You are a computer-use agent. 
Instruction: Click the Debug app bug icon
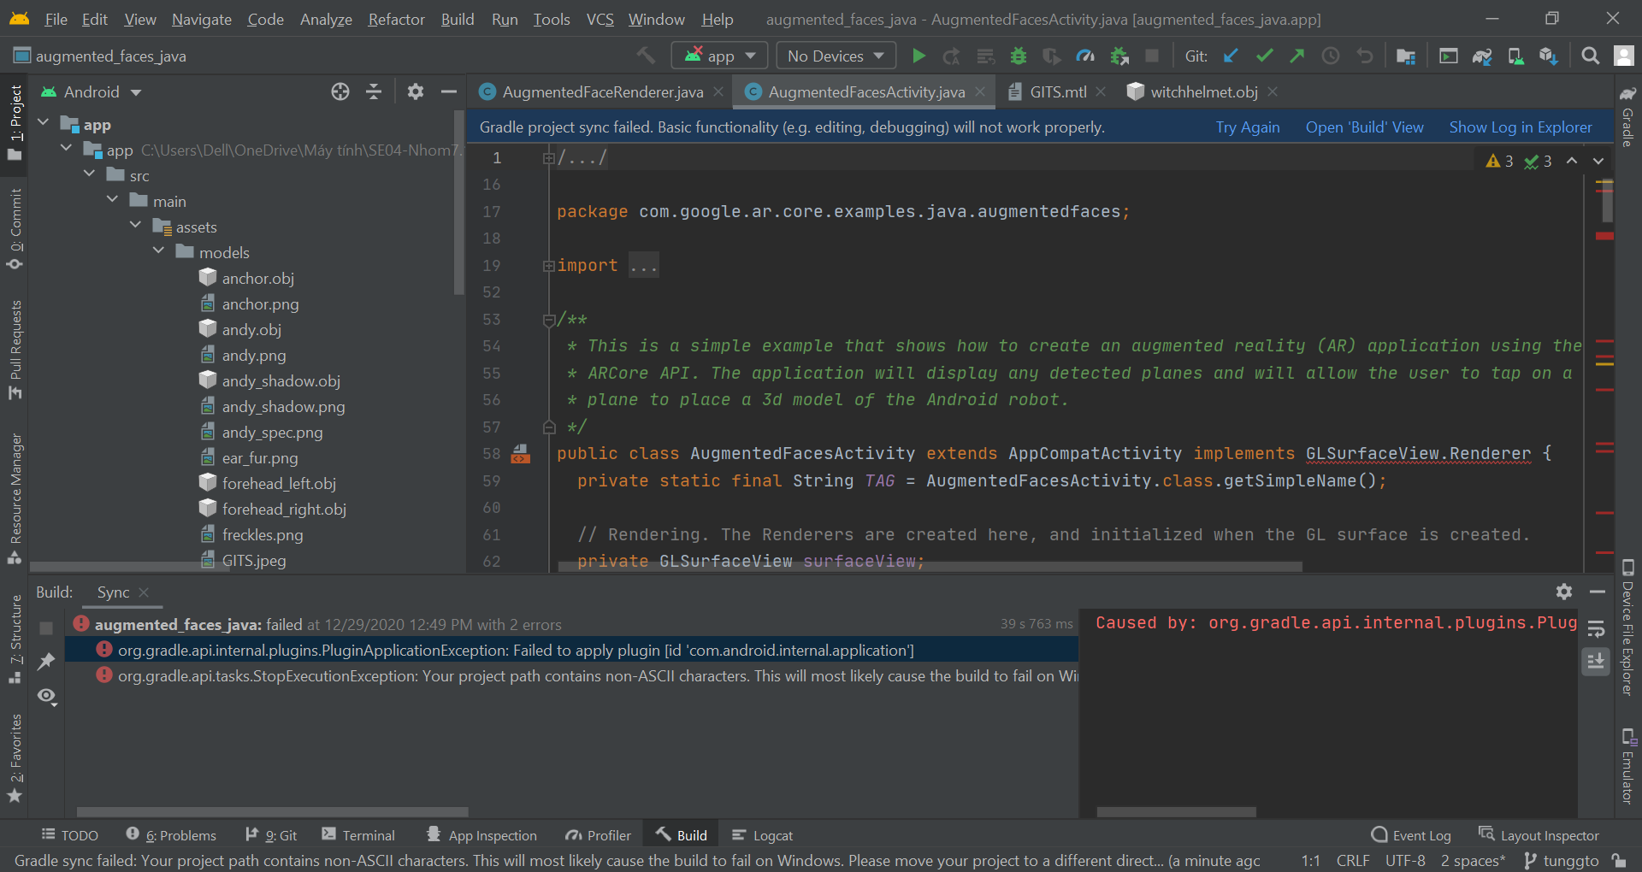click(x=1018, y=56)
